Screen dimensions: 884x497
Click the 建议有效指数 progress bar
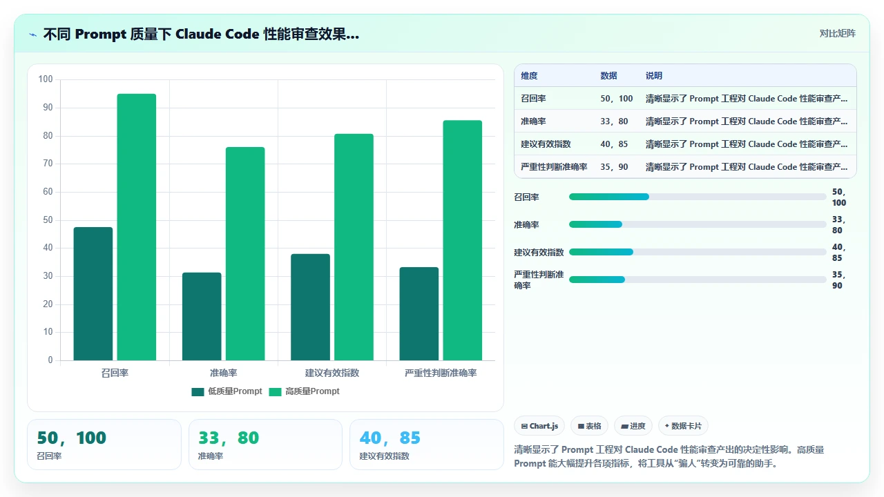pos(698,252)
